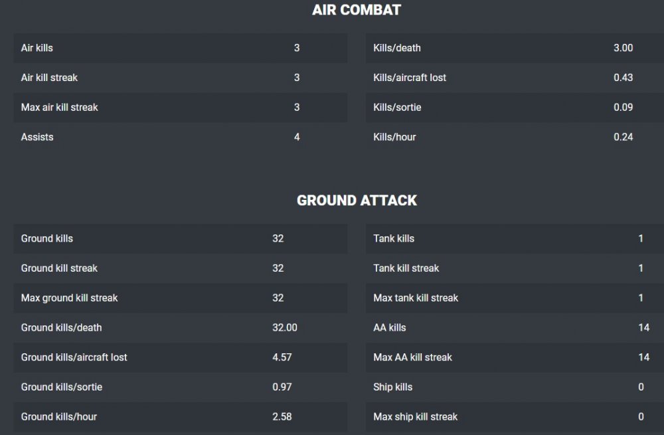The image size is (664, 435).
Task: Select the Air kills row
Action: (x=180, y=48)
